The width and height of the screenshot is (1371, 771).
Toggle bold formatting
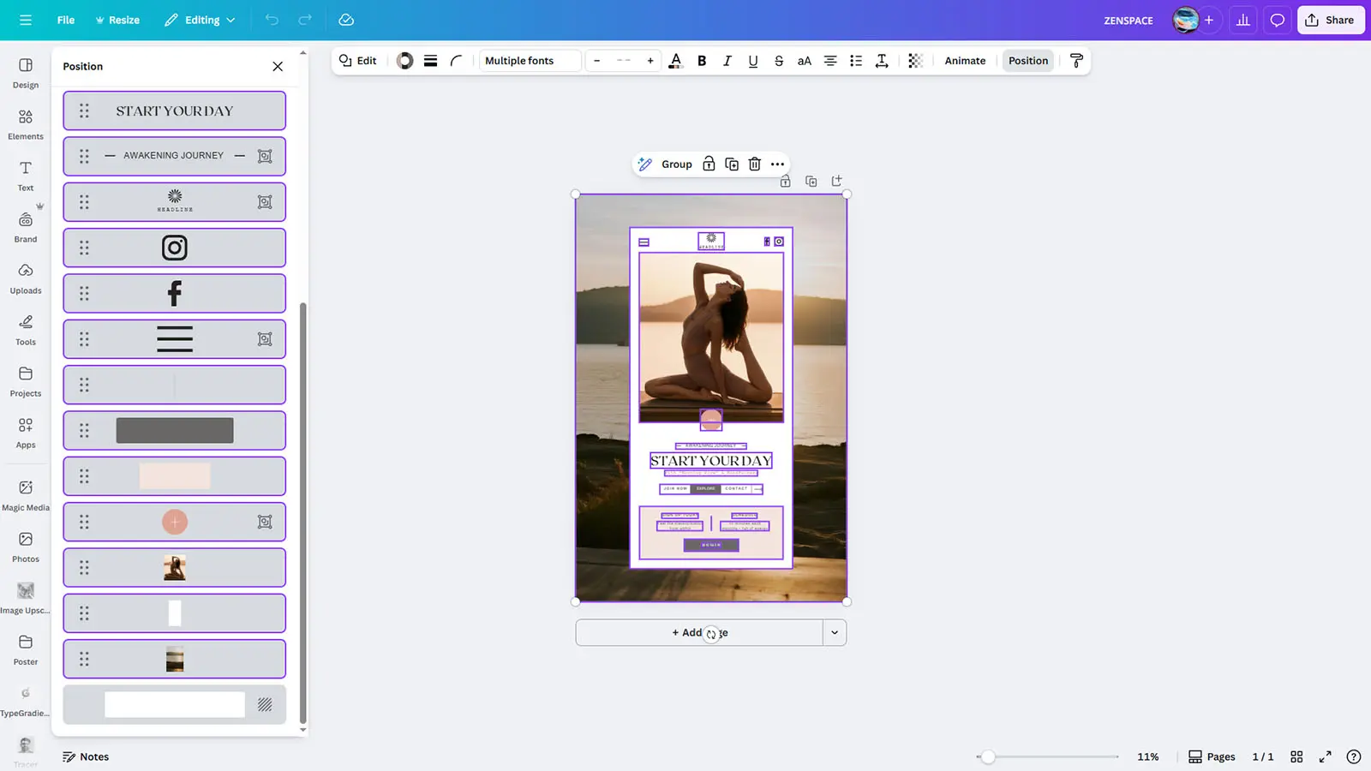point(702,61)
